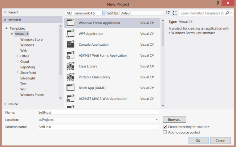Viewport: 236px width, 147px height.
Task: Switch templates to small icons view
Action: (168, 13)
